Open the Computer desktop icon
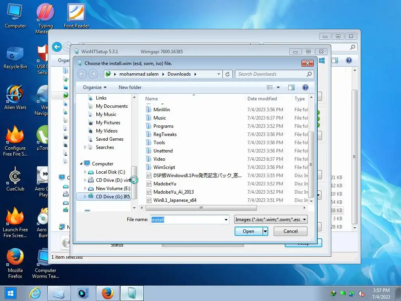 [15, 16]
